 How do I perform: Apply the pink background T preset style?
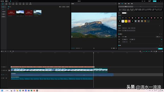click(129, 21)
